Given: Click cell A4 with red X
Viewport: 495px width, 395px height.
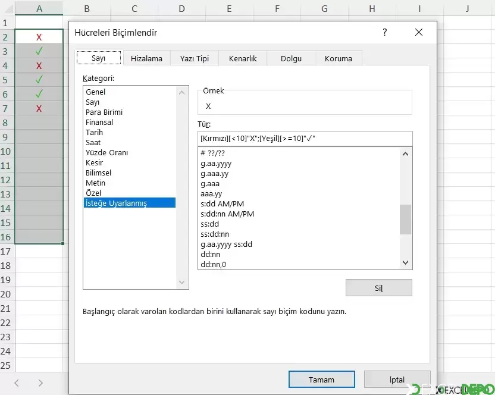Looking at the screenshot, I should click(39, 65).
